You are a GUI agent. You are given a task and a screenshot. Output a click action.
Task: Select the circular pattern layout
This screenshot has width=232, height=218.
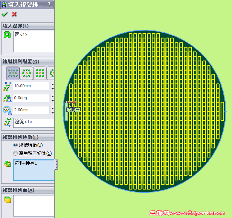(26, 73)
